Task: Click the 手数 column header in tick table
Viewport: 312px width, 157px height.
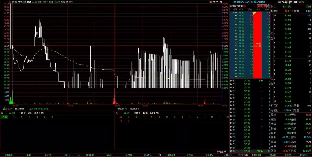Action: tap(250, 9)
